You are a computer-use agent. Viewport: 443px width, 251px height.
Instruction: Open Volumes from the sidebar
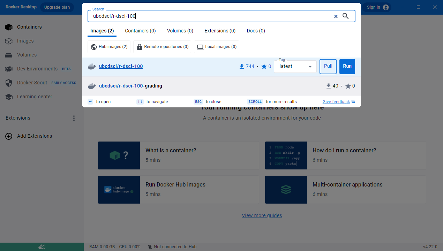(27, 55)
